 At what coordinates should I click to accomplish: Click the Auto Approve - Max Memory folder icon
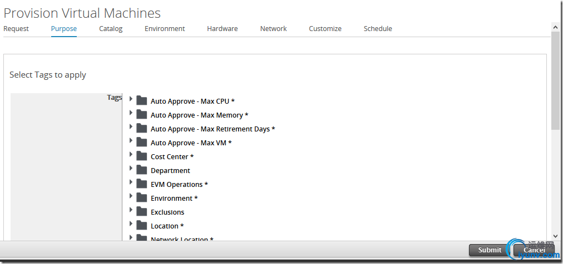(x=142, y=114)
